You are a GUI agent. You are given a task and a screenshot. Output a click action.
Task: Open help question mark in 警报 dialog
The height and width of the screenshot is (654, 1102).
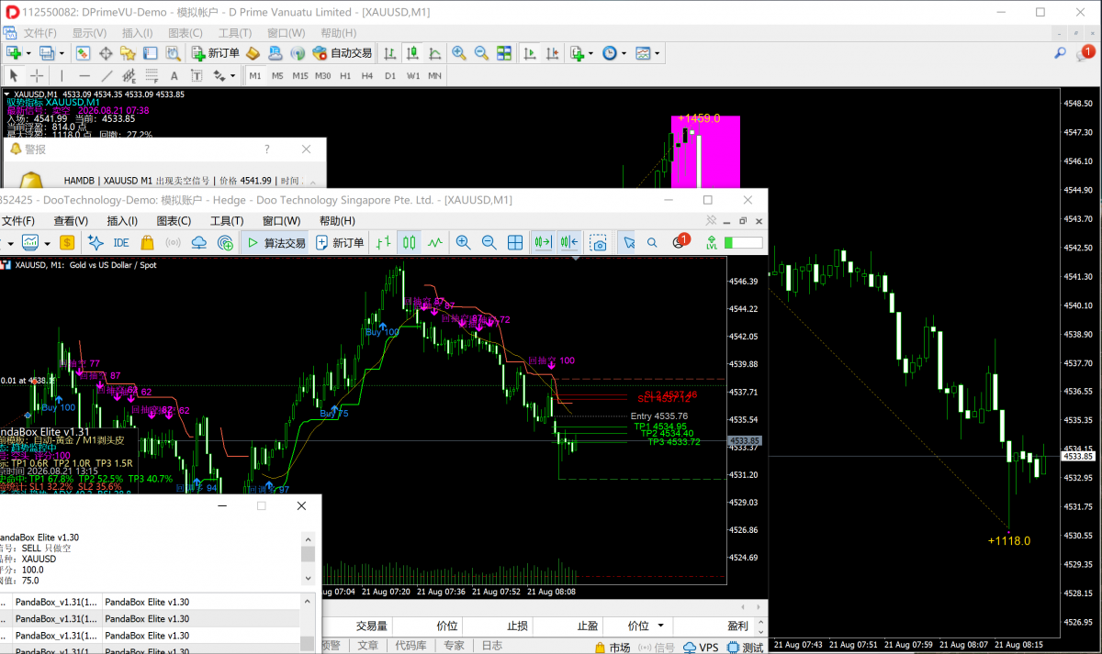point(267,149)
